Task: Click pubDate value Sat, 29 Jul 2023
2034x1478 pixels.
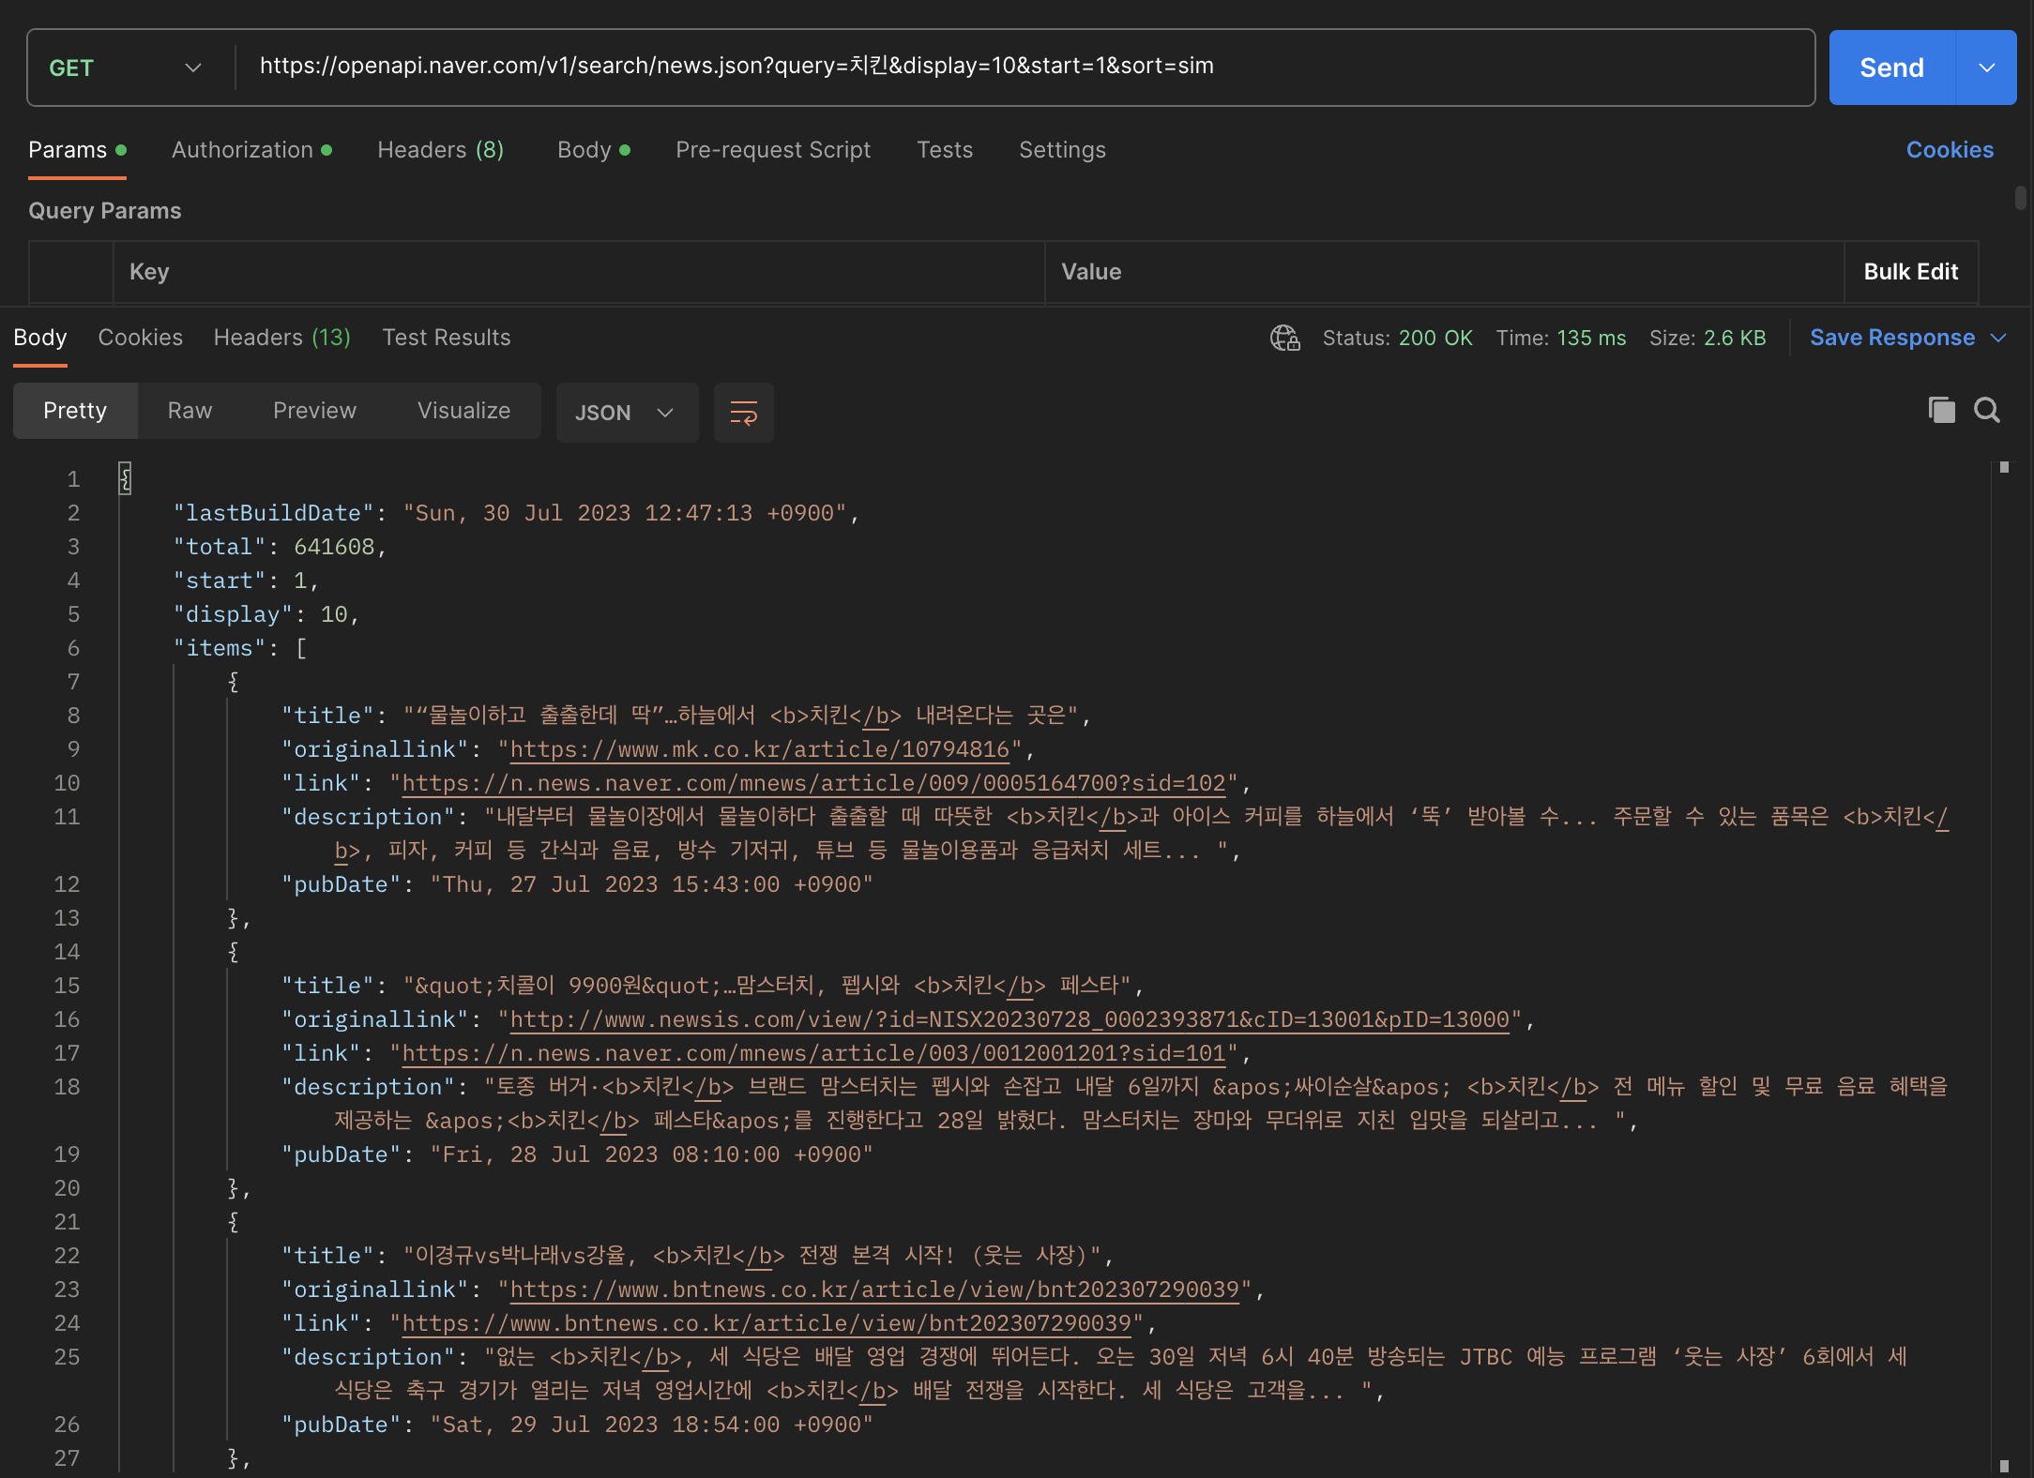Action: [x=651, y=1425]
